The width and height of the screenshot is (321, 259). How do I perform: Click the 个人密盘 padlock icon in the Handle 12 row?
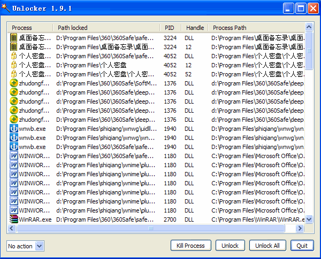(13, 65)
